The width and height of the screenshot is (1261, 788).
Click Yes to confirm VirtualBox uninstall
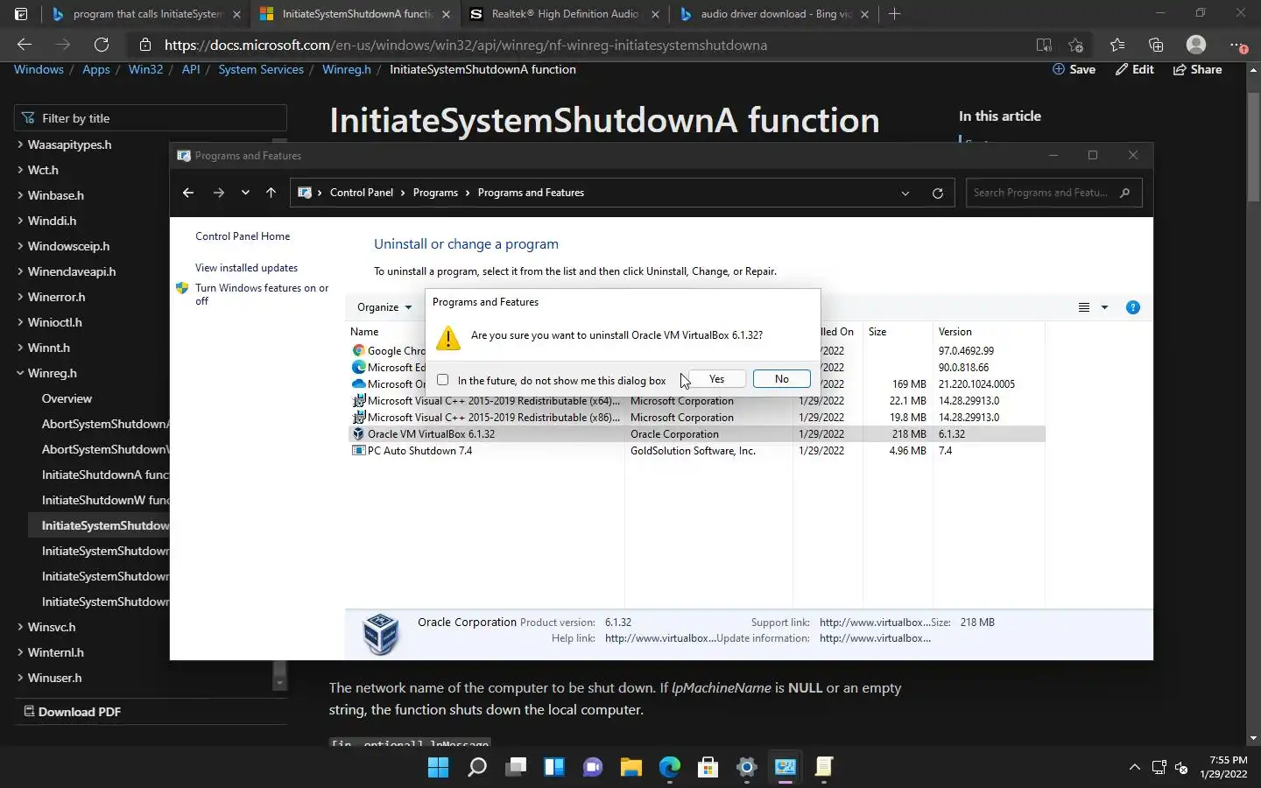716,379
